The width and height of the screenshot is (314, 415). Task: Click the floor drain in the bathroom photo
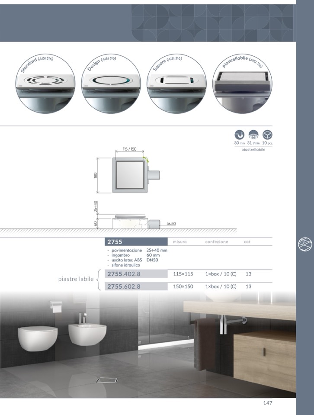tap(107, 380)
